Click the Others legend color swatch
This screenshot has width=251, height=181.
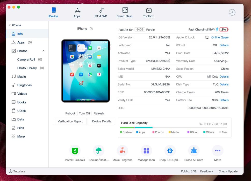pyautogui.click(x=204, y=132)
